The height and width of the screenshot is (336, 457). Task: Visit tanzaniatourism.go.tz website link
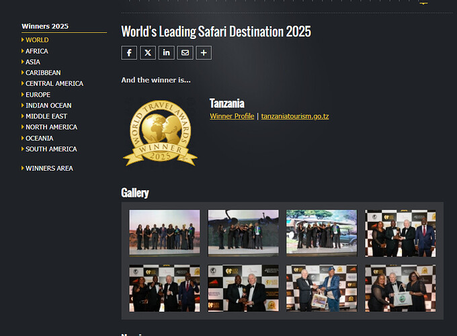(295, 116)
